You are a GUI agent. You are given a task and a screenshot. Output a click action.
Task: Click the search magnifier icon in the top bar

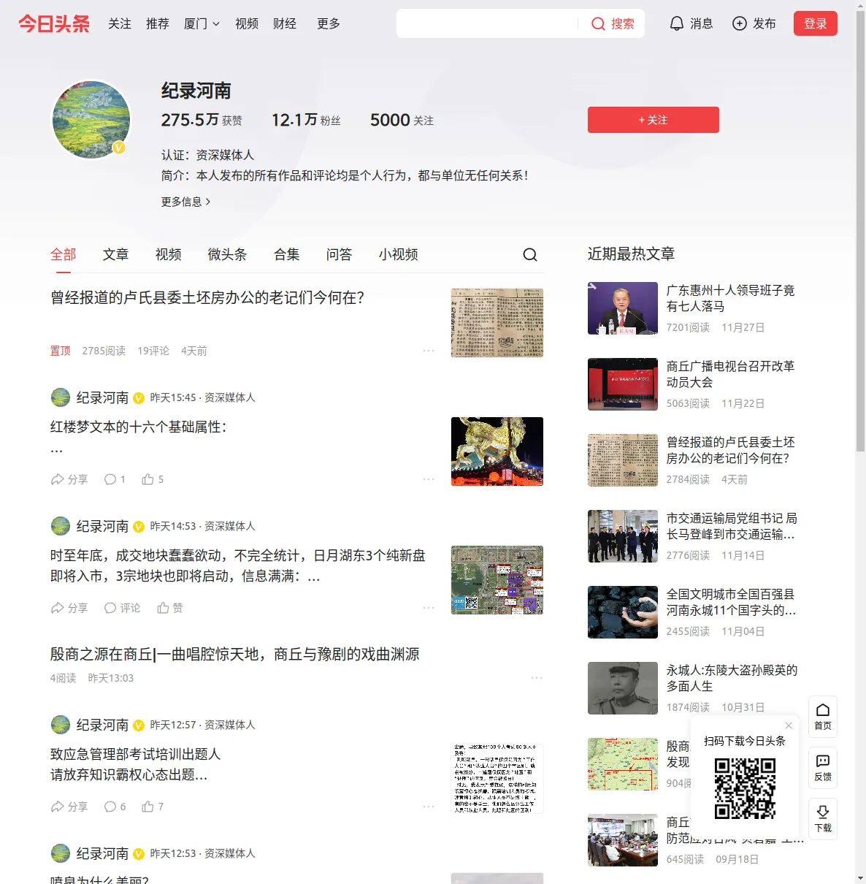pos(598,24)
